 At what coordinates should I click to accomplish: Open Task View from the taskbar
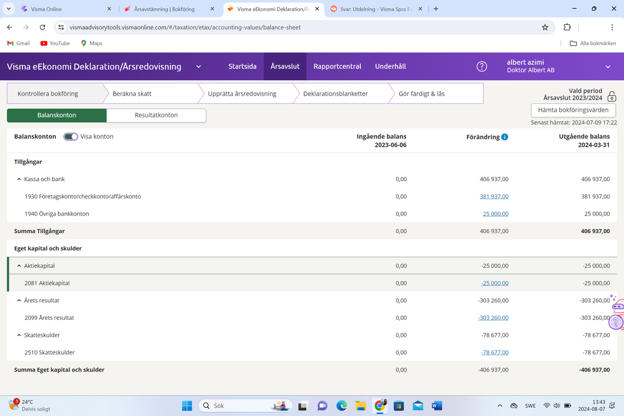(x=303, y=405)
